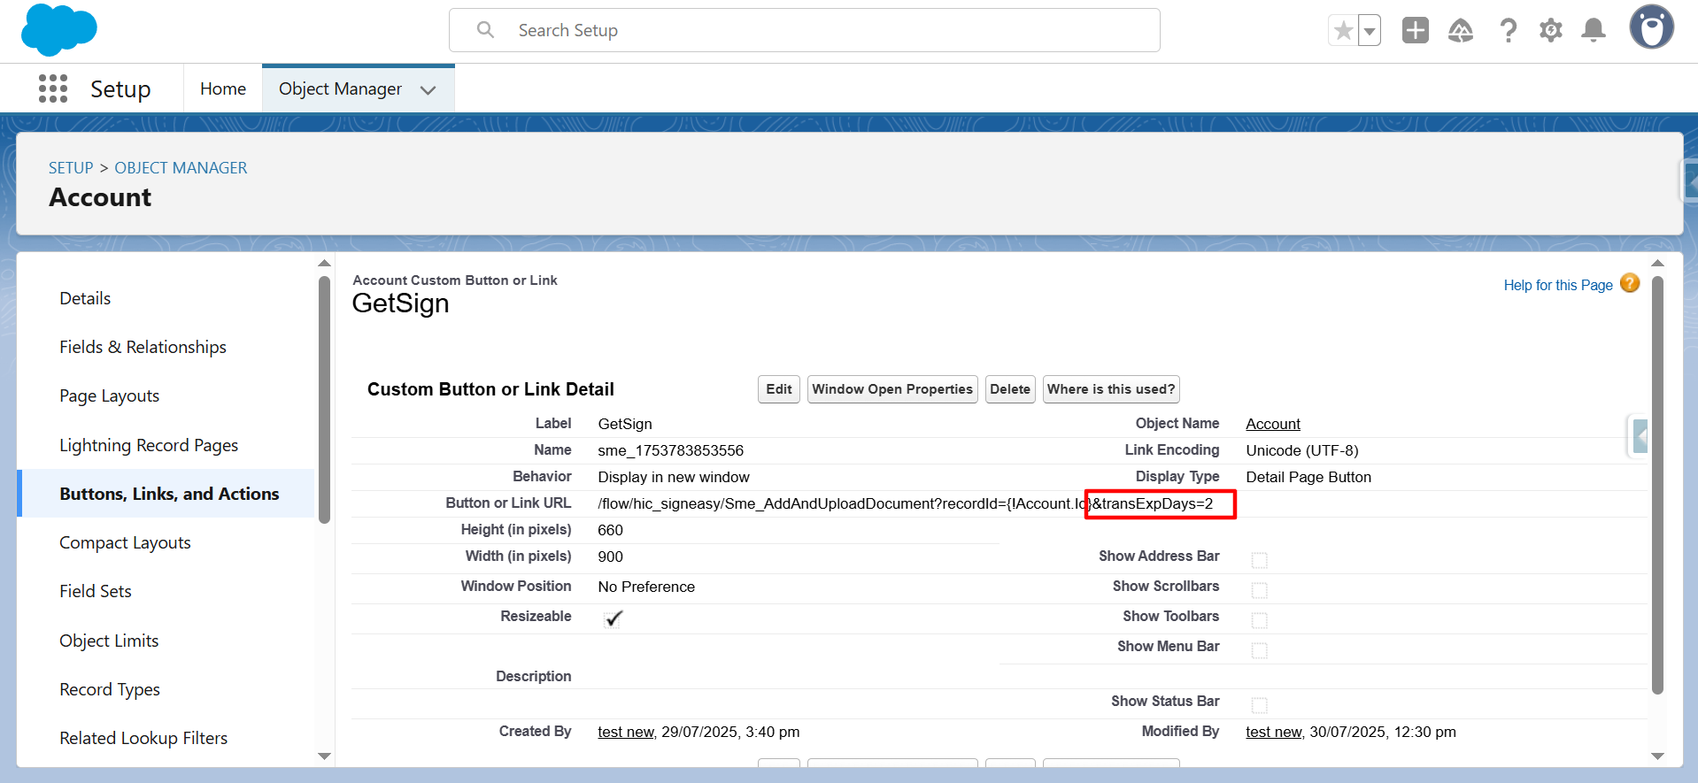Open Details in the sidebar

click(85, 298)
